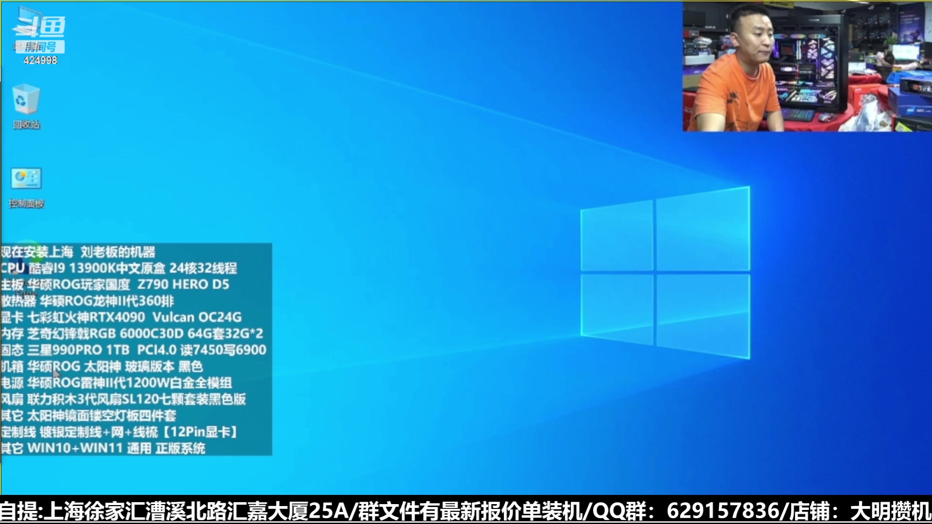The image size is (932, 524).
Task: Click the line '太阳神镜面镂空灯板四件套'
Action: tap(101, 415)
